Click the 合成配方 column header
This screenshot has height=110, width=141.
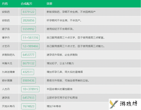point(26,4)
